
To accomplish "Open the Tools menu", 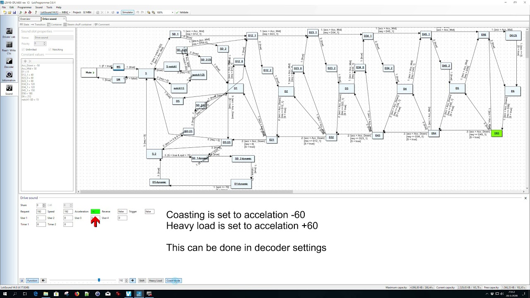I will pyautogui.click(x=49, y=7).
